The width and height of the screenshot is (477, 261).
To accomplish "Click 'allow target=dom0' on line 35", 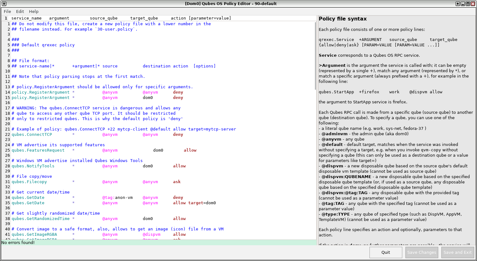I will [195, 203].
